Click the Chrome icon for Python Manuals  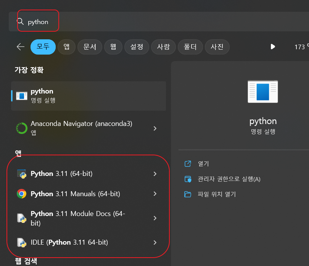point(22,194)
